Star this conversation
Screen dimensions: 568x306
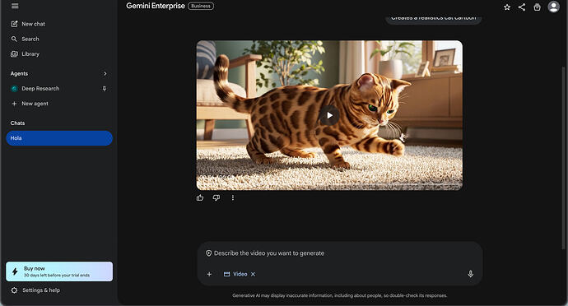click(x=507, y=7)
